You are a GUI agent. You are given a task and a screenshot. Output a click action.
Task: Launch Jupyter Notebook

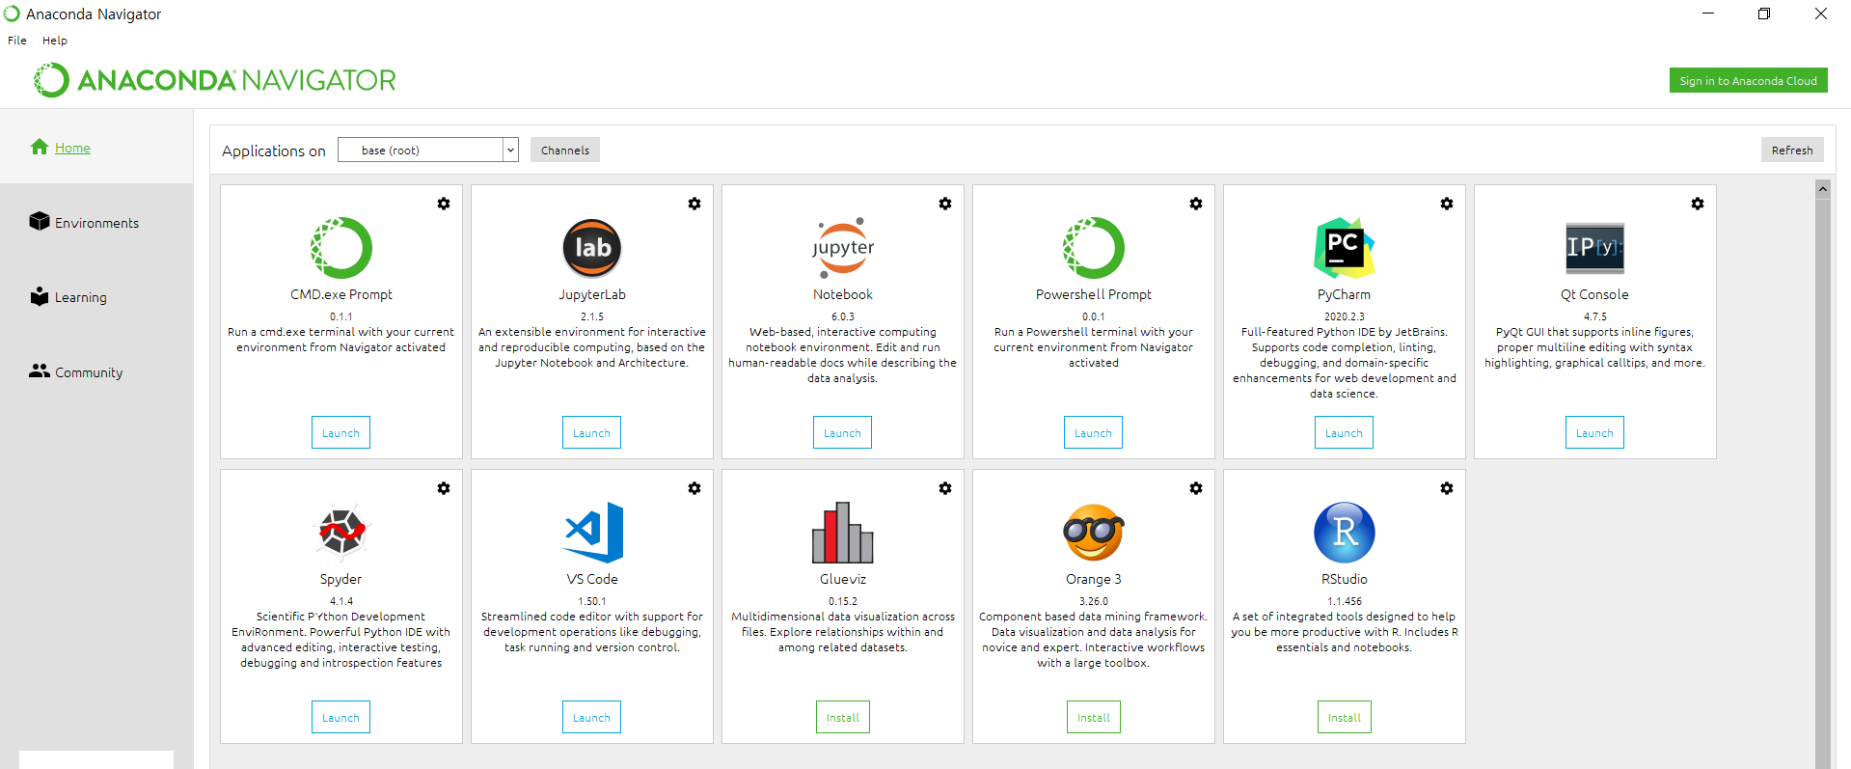(x=842, y=432)
